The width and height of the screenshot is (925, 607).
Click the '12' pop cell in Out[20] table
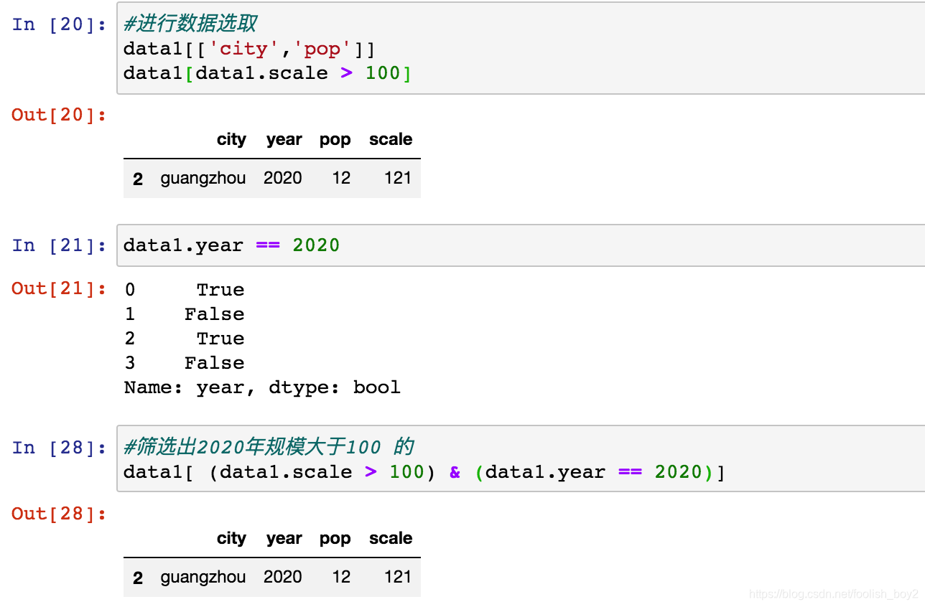point(341,178)
